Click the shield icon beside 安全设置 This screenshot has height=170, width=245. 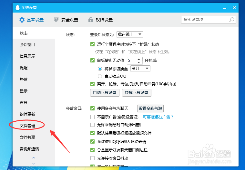click(x=56, y=20)
